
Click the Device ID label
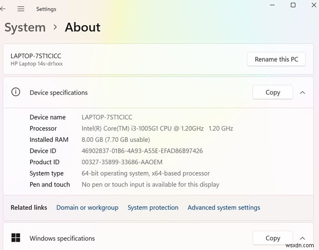click(43, 151)
